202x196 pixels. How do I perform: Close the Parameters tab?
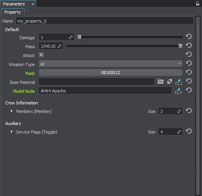coord(33,4)
